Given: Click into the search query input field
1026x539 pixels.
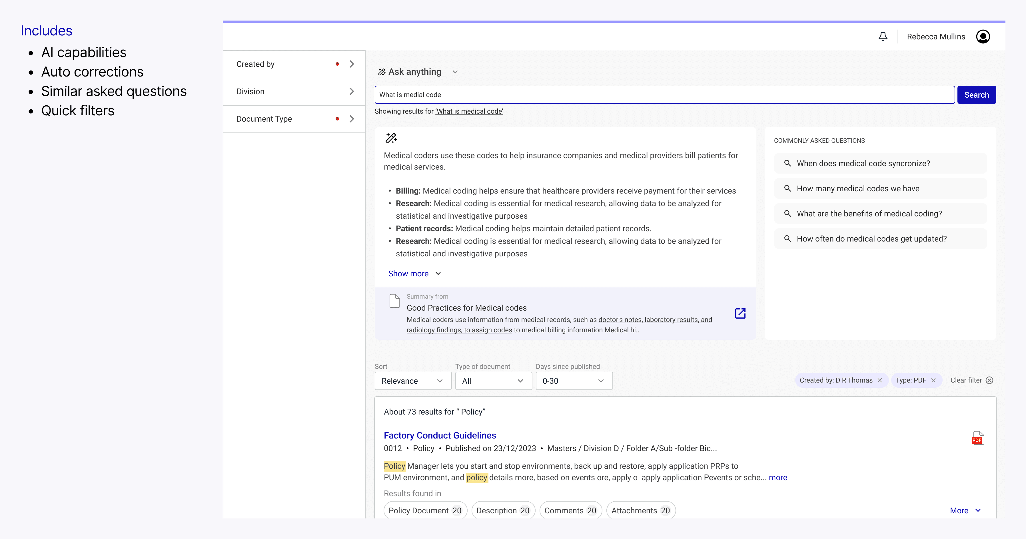Looking at the screenshot, I should pyautogui.click(x=664, y=95).
